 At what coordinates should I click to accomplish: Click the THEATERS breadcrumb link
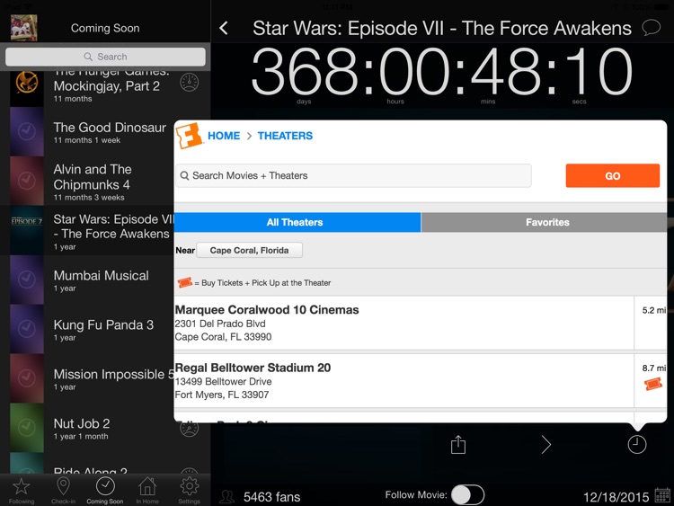285,136
